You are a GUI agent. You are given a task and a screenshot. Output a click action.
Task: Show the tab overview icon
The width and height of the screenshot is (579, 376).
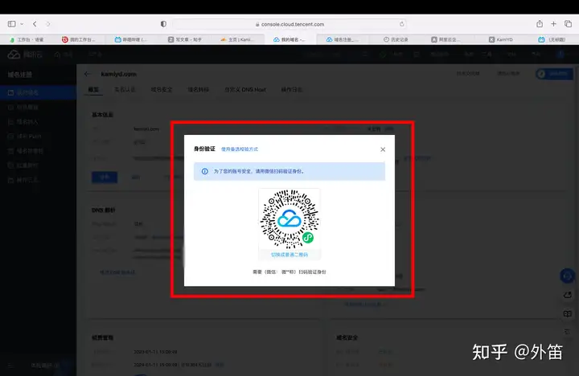(x=568, y=24)
